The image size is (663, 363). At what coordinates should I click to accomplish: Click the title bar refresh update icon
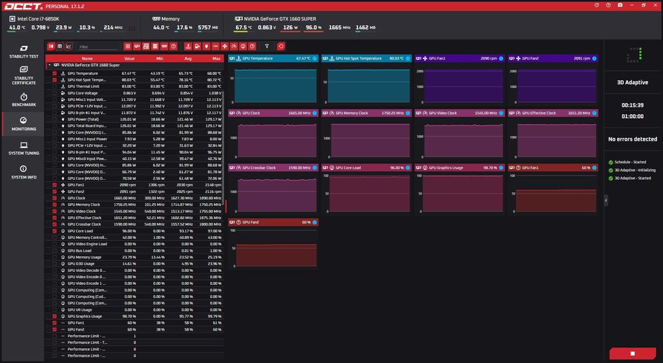click(597, 5)
